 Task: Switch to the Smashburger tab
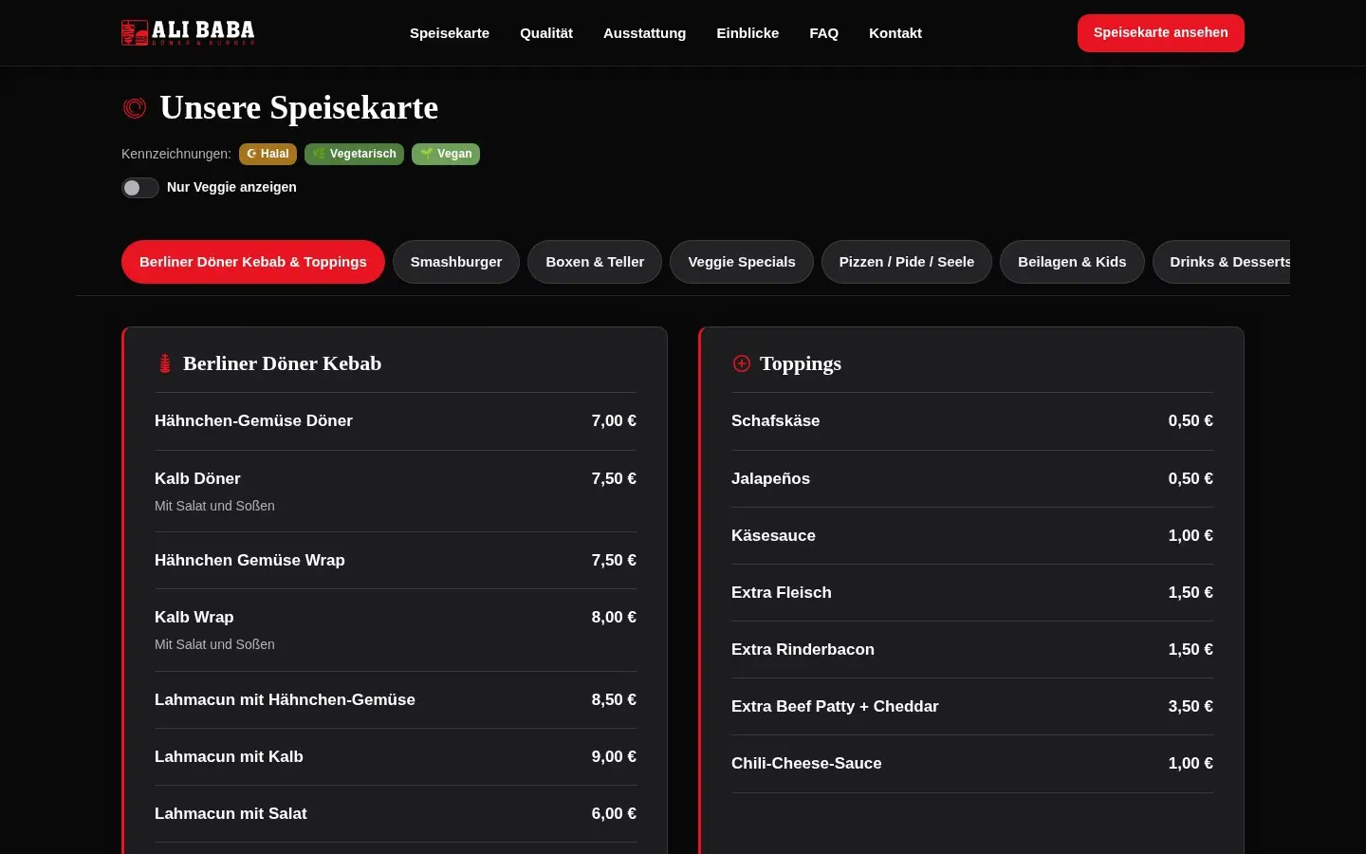pos(456,262)
